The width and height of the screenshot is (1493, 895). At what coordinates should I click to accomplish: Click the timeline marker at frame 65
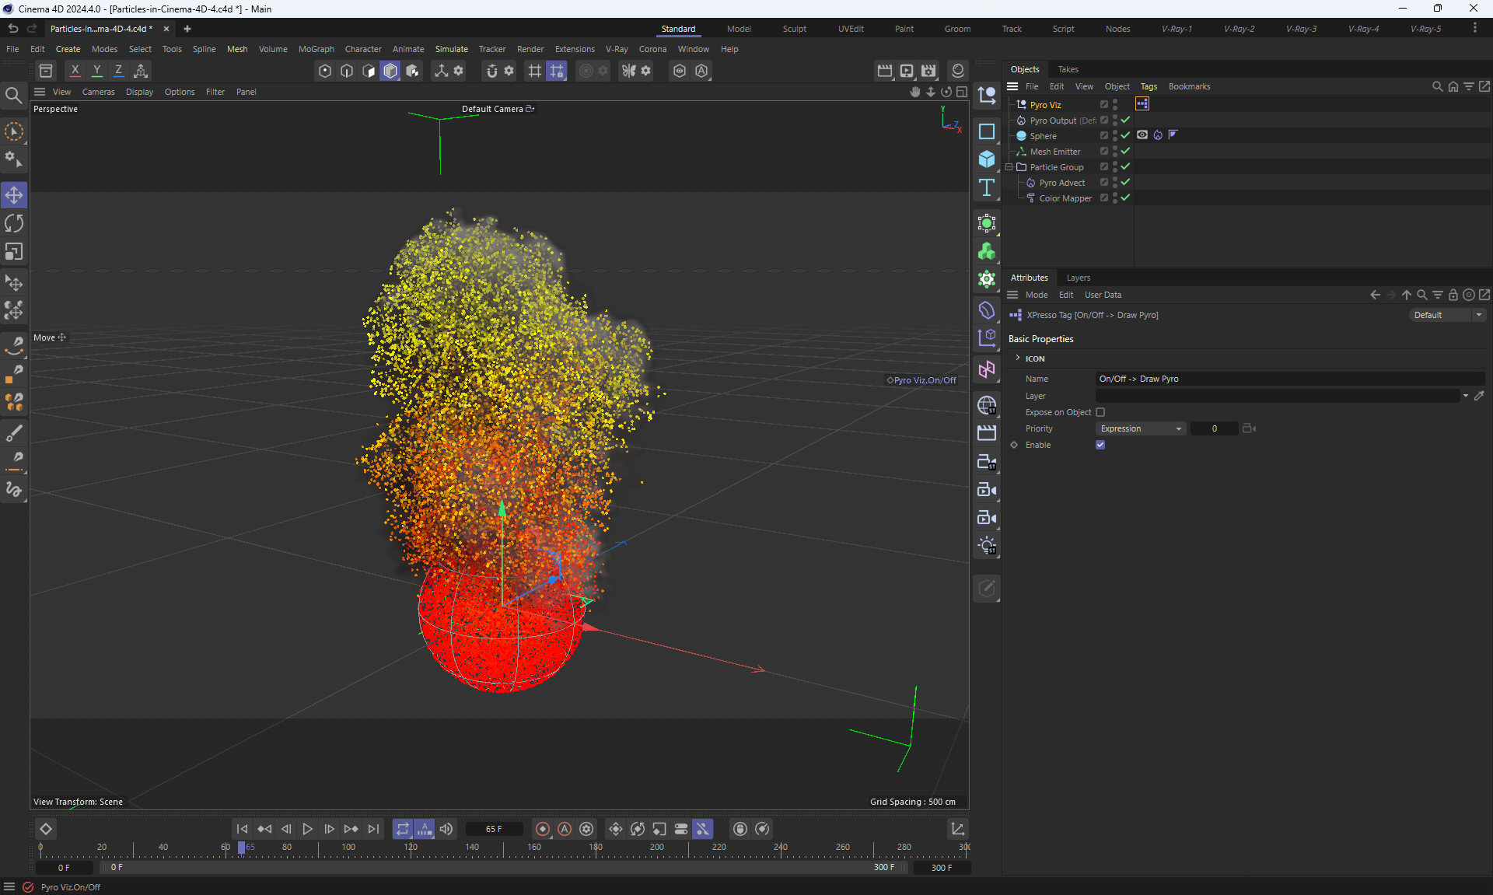coord(242,848)
